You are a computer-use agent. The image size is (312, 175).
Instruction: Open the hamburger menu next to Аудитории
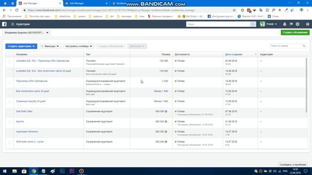pyautogui.click(x=13, y=24)
